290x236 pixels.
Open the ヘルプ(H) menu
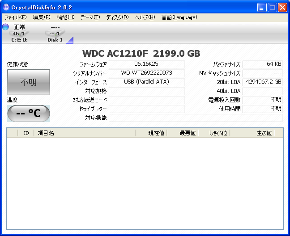tap(145, 17)
